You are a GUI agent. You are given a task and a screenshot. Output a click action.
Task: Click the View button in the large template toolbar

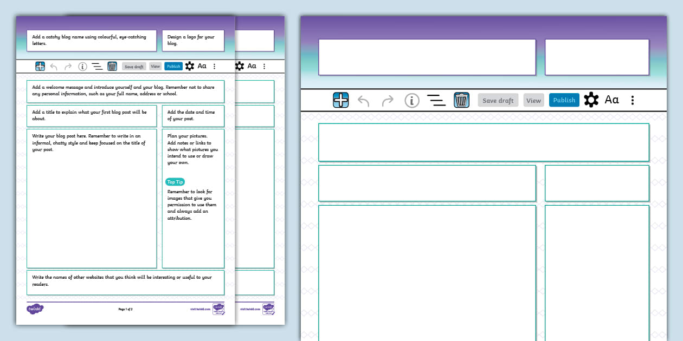point(533,100)
